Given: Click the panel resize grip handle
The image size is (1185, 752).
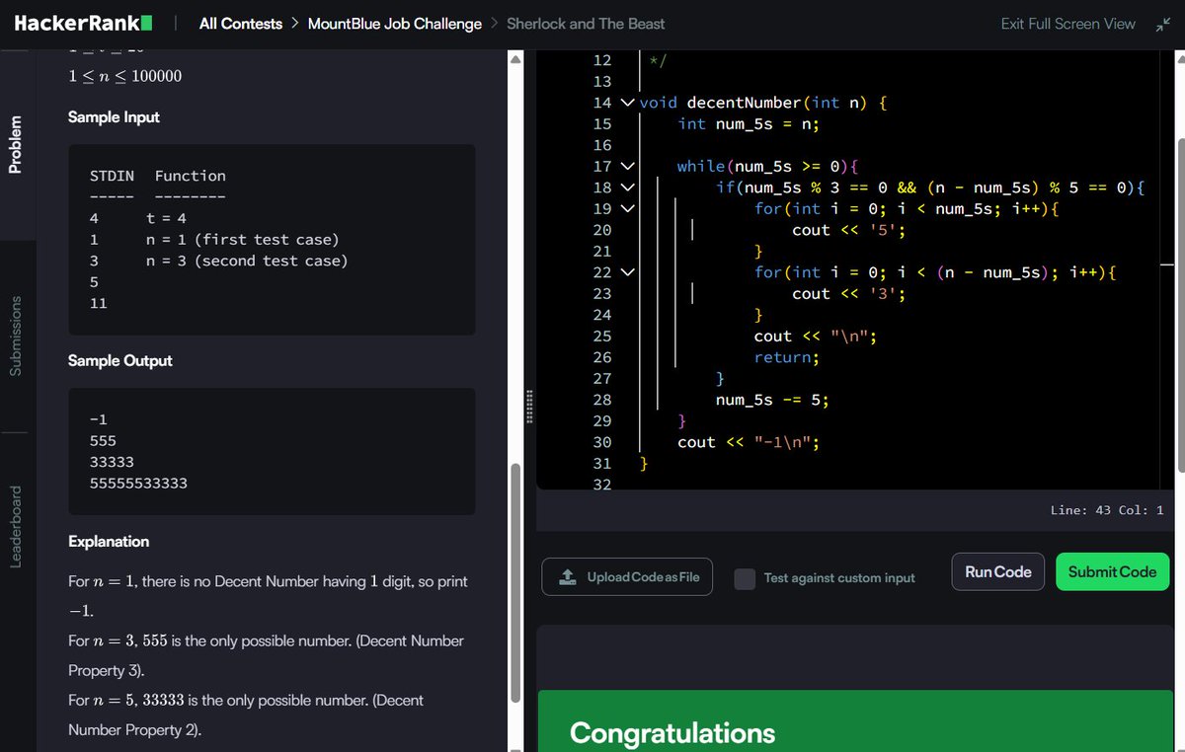Looking at the screenshot, I should (x=530, y=407).
